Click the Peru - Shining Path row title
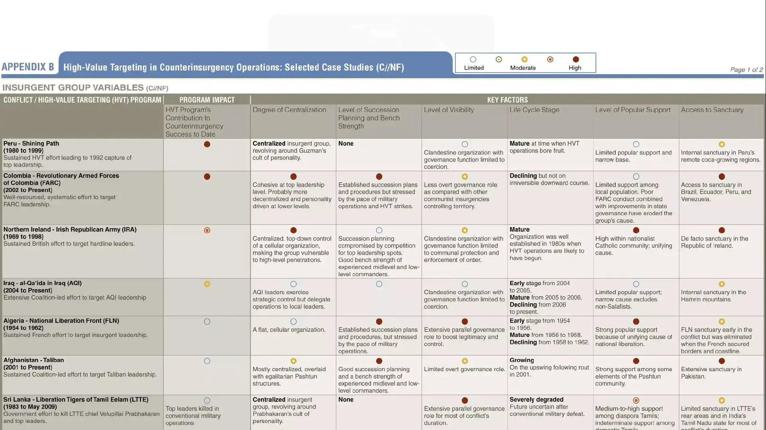Image resolution: width=766 pixels, height=430 pixels. 31,144
